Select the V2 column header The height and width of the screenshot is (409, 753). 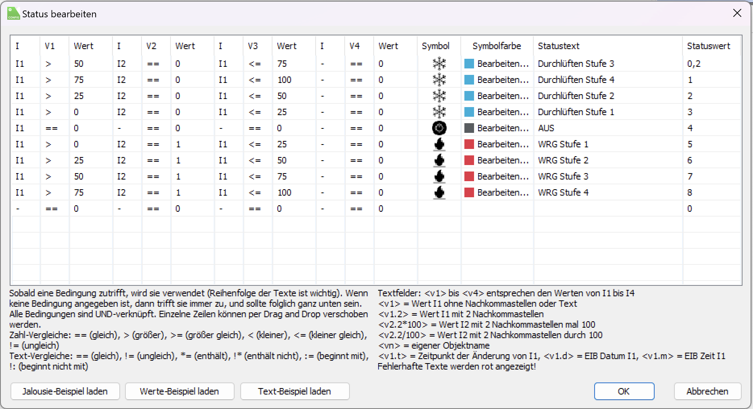[x=156, y=46]
